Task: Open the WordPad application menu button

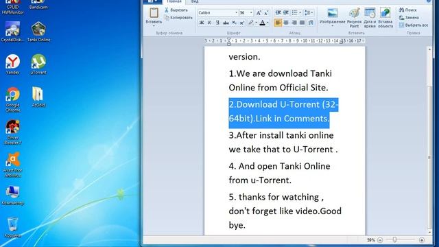Action: 153,1
